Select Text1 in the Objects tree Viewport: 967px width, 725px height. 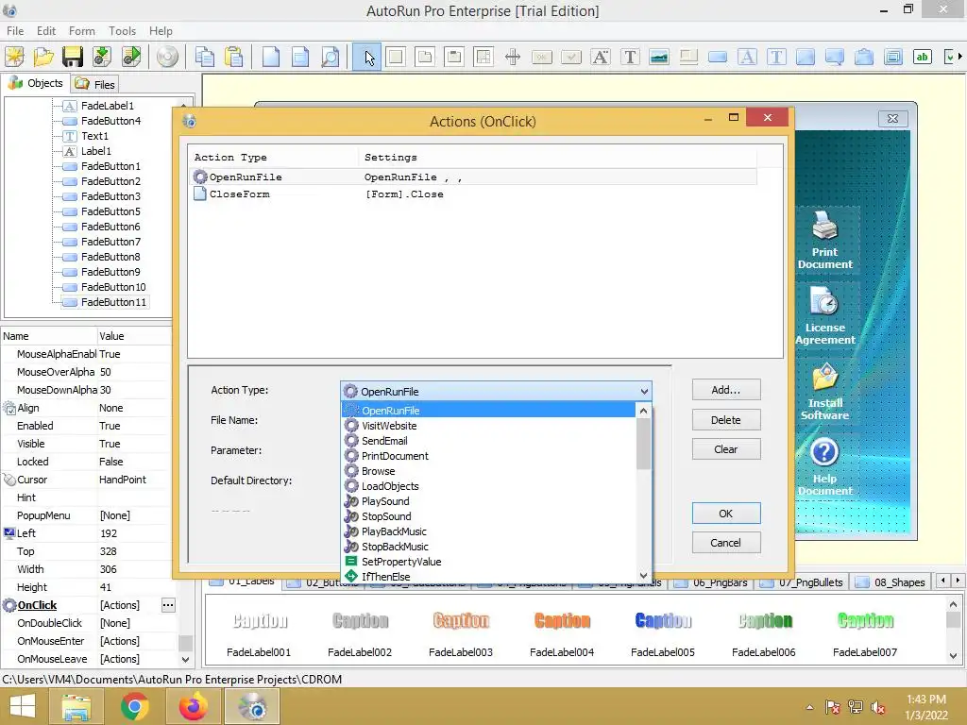(94, 136)
